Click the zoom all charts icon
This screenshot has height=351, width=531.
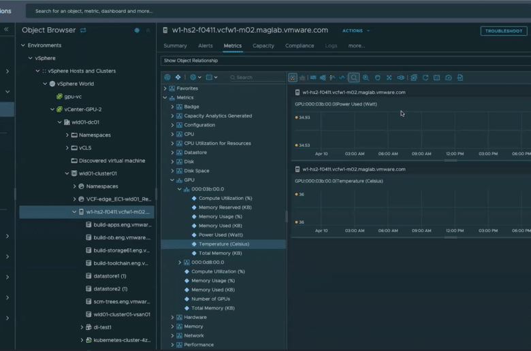click(366, 78)
